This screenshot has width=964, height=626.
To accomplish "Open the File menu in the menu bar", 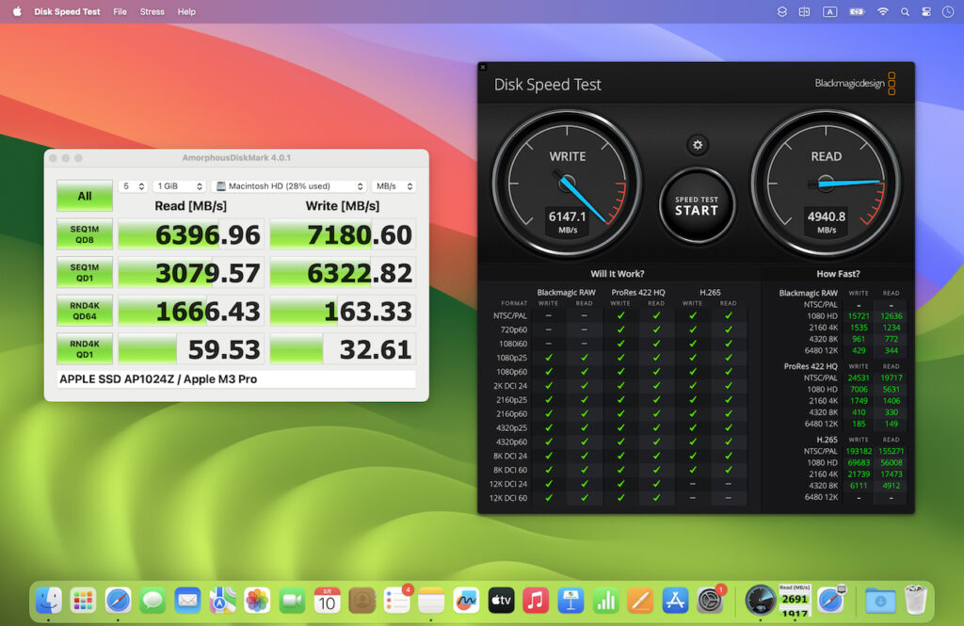I will point(120,11).
